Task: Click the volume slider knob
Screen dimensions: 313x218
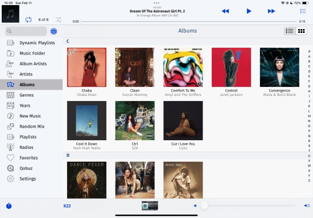Action: (x=204, y=206)
